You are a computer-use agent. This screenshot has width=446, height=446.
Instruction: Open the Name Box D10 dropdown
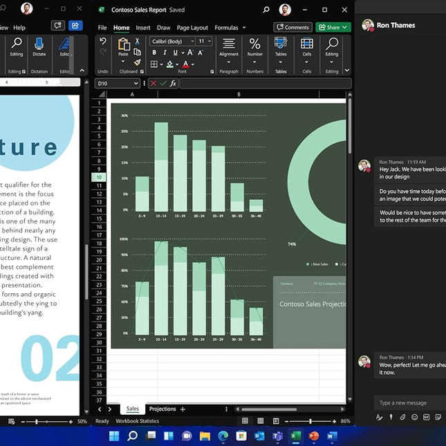(136, 84)
